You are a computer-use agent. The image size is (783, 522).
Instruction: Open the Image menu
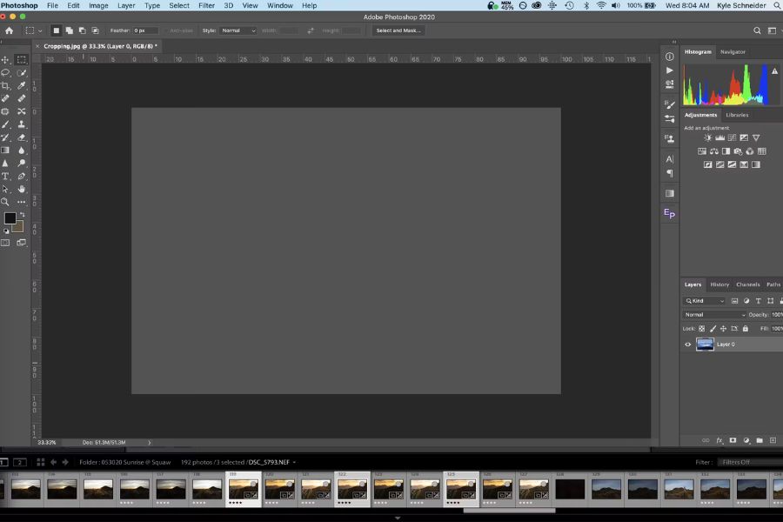(x=98, y=5)
